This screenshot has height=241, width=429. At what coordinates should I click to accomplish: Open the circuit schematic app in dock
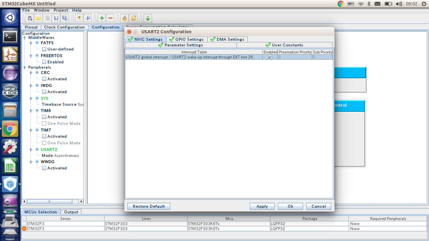coord(10,55)
